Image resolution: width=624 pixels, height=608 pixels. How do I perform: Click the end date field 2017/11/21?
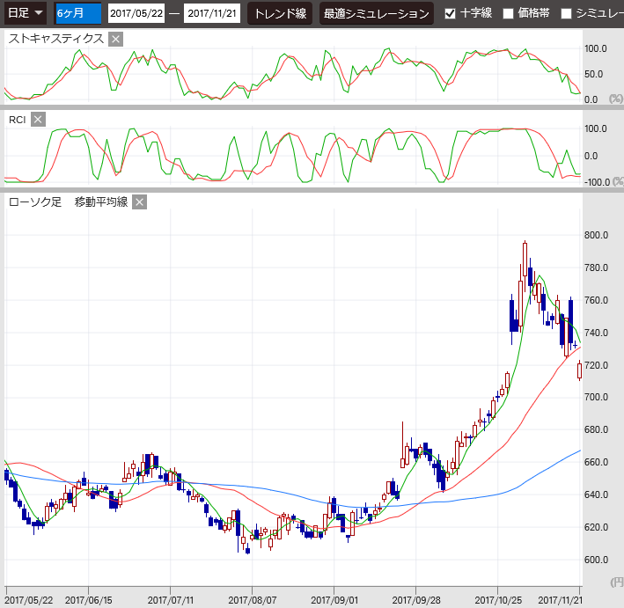[x=212, y=13]
